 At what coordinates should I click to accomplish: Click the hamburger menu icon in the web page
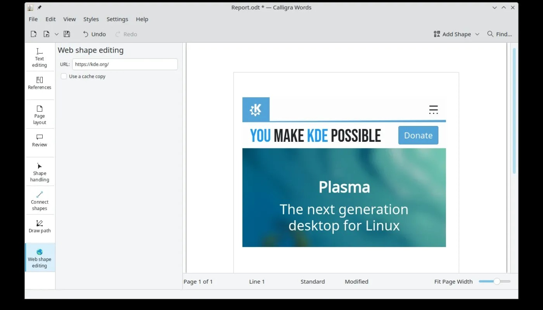click(x=433, y=110)
